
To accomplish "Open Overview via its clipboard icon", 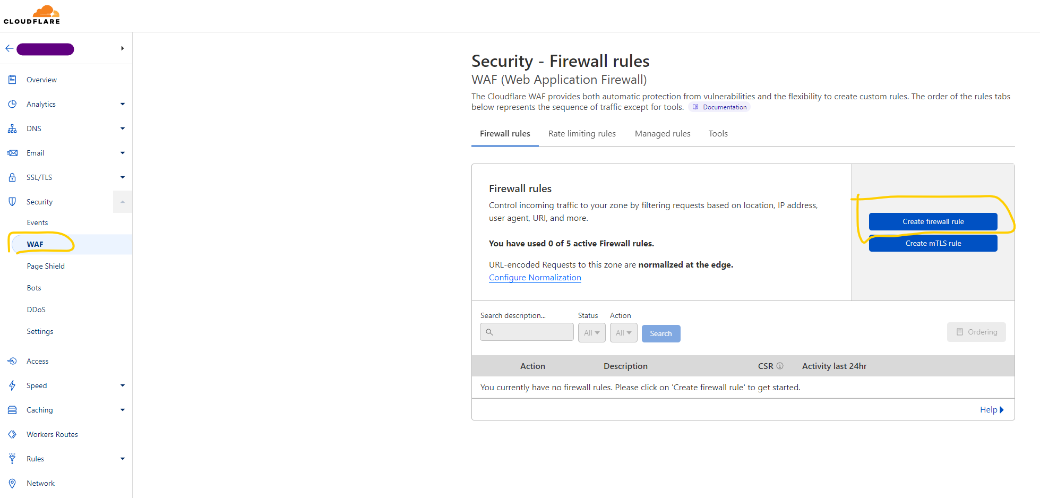I will pyautogui.click(x=12, y=80).
